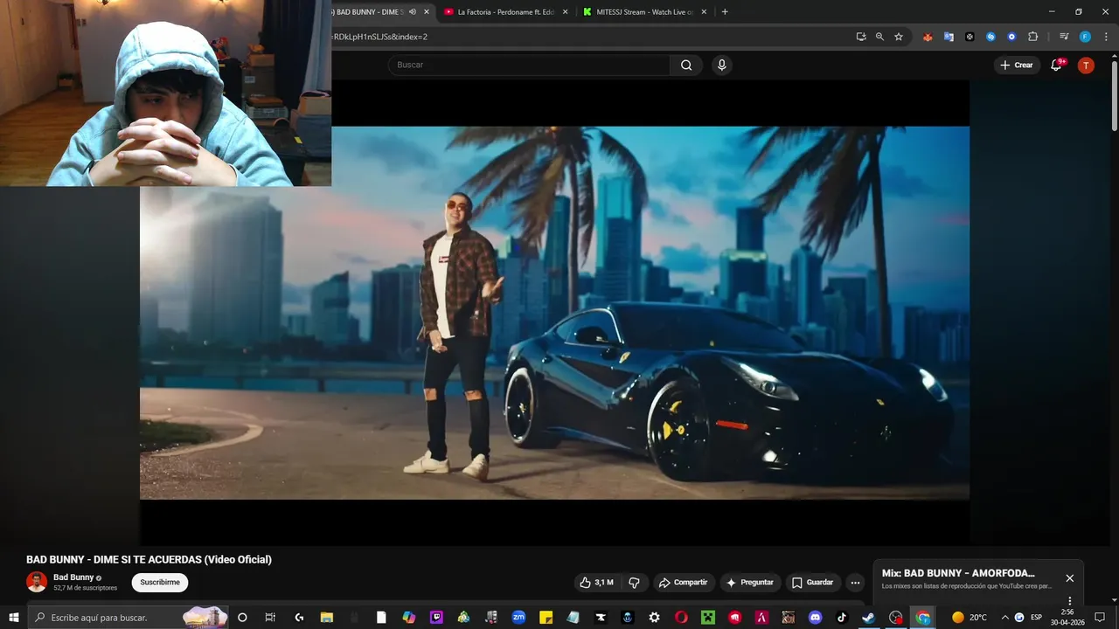This screenshot has width=1119, height=629.
Task: Mute the tab via its speaker icon
Action: point(413,12)
